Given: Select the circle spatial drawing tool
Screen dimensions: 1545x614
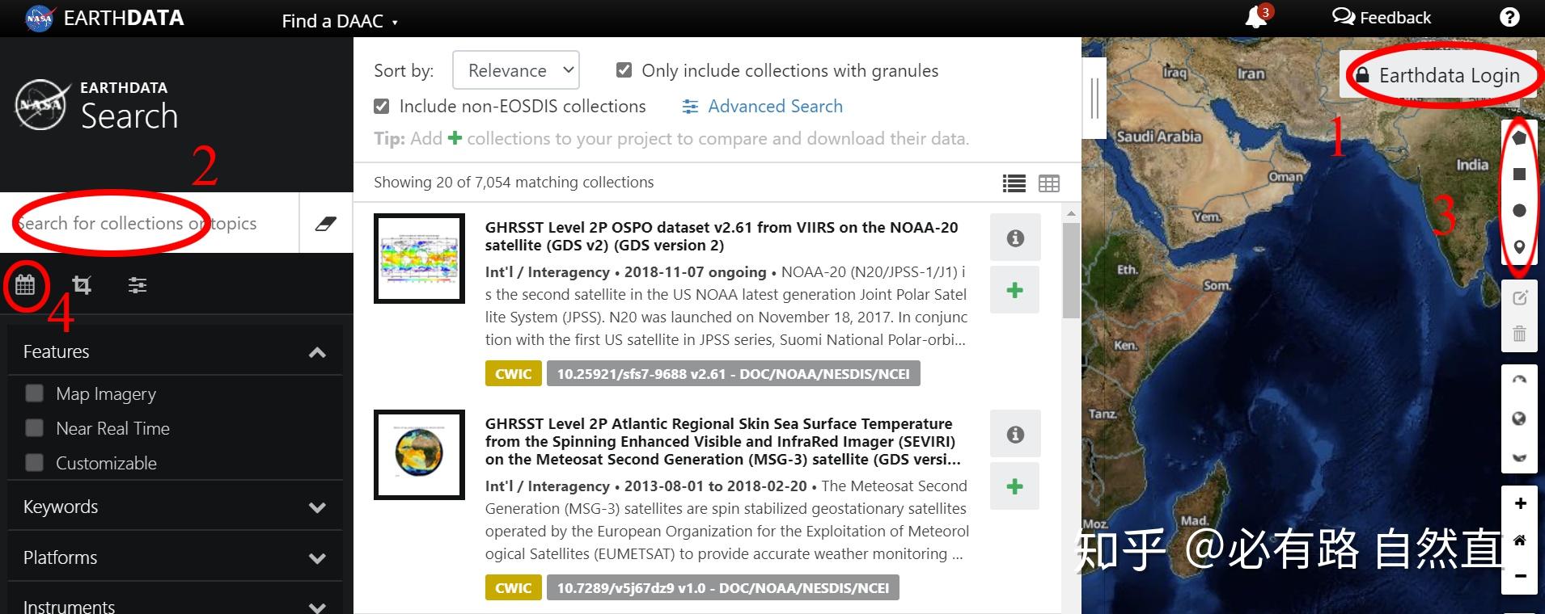Looking at the screenshot, I should (1519, 211).
